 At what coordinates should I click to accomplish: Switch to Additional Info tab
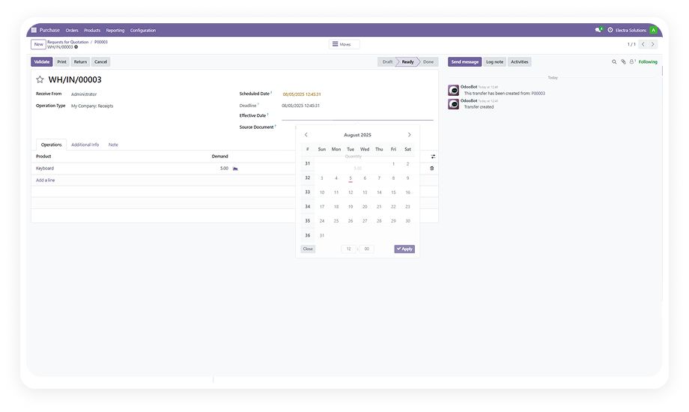coord(85,145)
